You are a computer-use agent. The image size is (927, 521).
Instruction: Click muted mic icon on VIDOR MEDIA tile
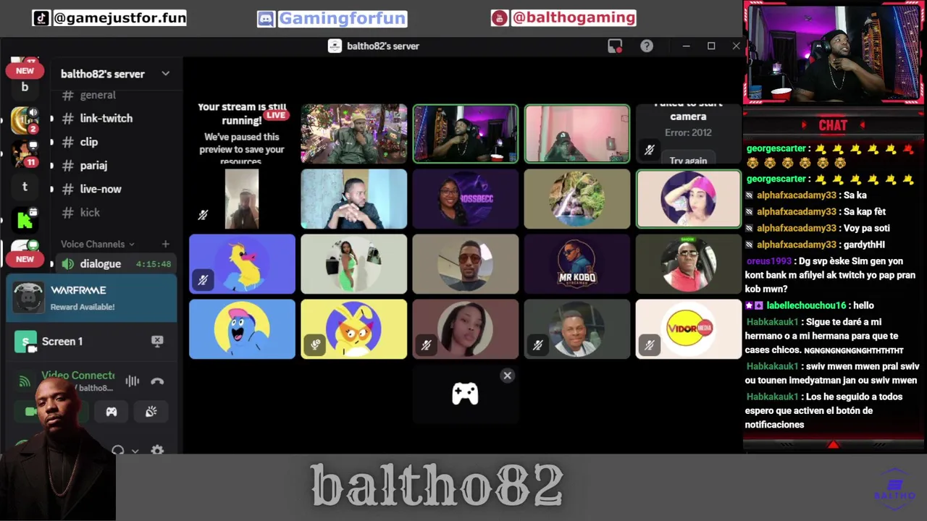coord(649,345)
